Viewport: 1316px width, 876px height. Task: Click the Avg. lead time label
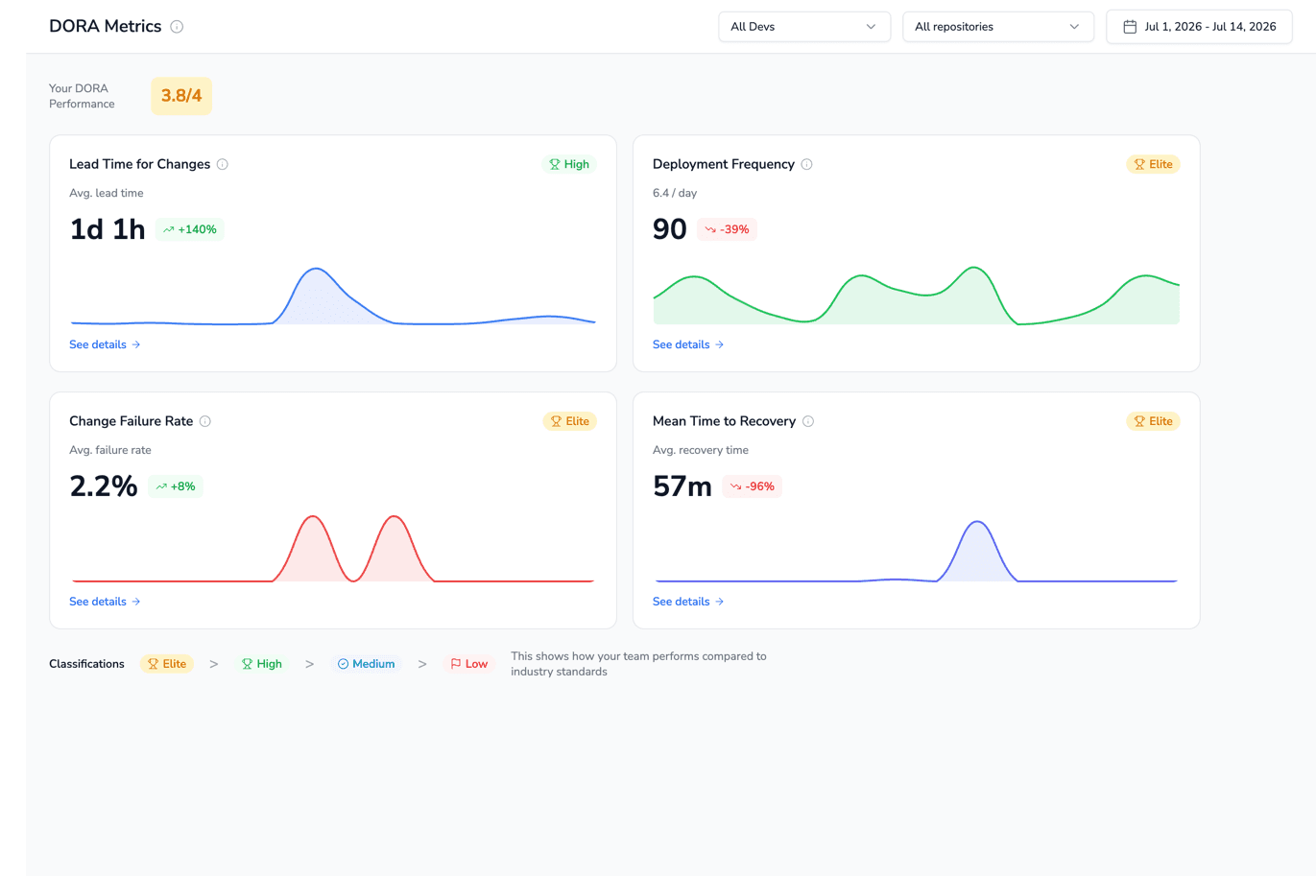[107, 193]
